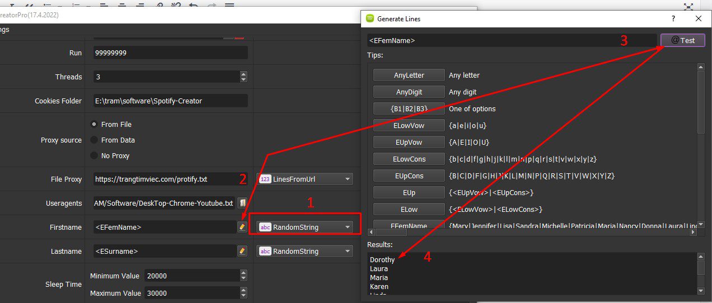Click the Threads number field

166,77
